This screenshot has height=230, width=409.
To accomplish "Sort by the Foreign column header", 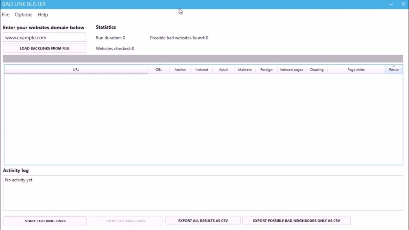I will click(266, 69).
